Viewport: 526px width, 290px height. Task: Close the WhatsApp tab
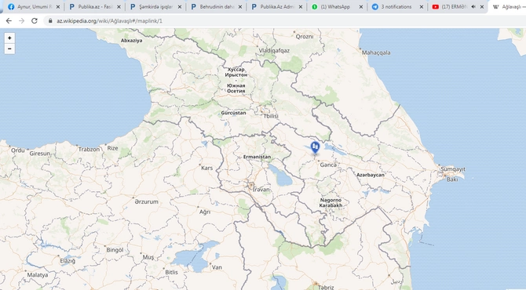point(361,7)
